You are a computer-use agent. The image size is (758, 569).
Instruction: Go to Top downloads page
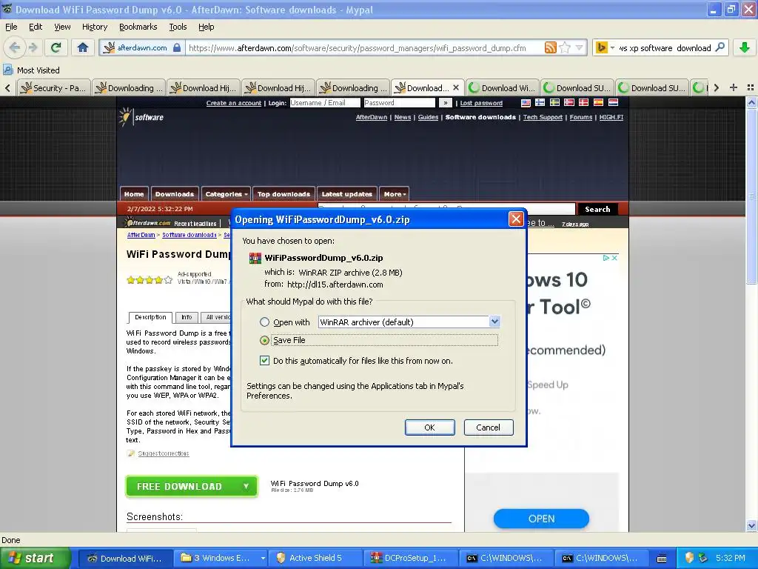point(284,194)
